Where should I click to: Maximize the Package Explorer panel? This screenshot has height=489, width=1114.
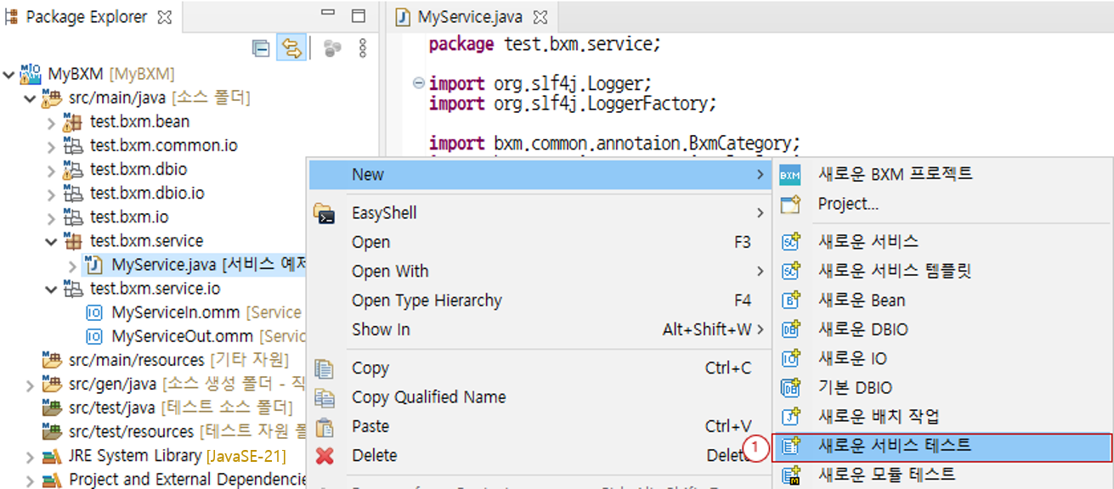point(359,16)
